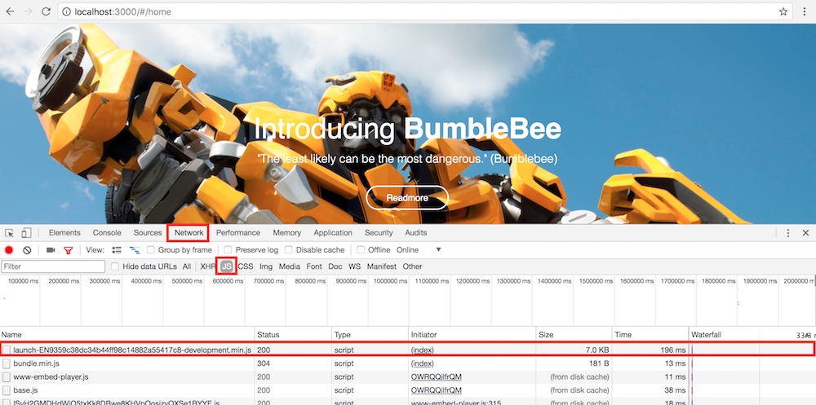
Task: Reload the page with refresh icon
Action: (x=46, y=11)
